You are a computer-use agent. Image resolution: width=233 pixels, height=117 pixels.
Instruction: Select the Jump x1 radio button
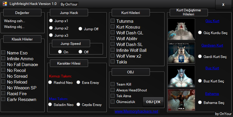(x=51, y=21)
